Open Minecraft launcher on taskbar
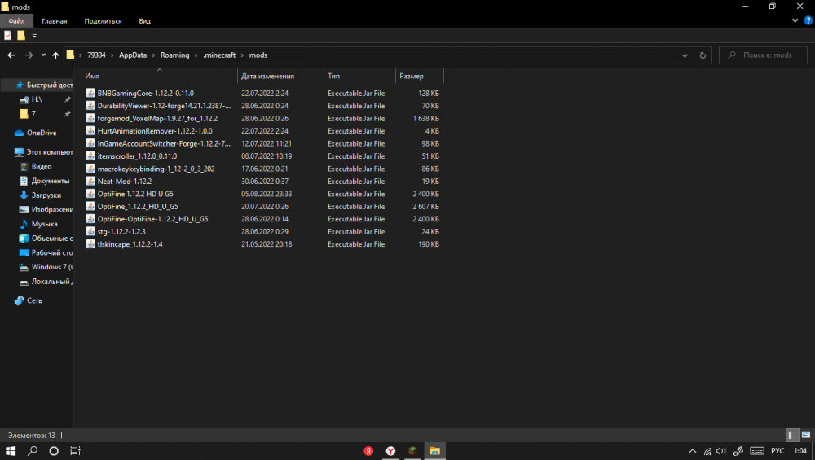This screenshot has width=815, height=460. click(412, 451)
